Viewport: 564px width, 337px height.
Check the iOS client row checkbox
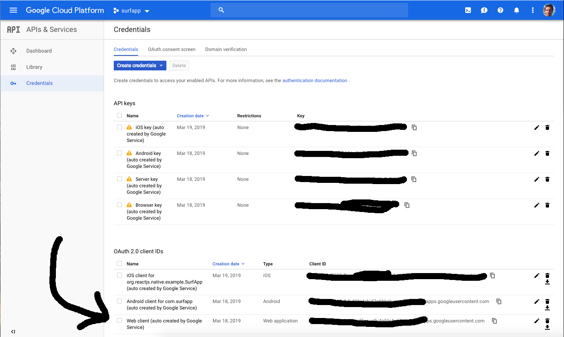pyautogui.click(x=119, y=275)
